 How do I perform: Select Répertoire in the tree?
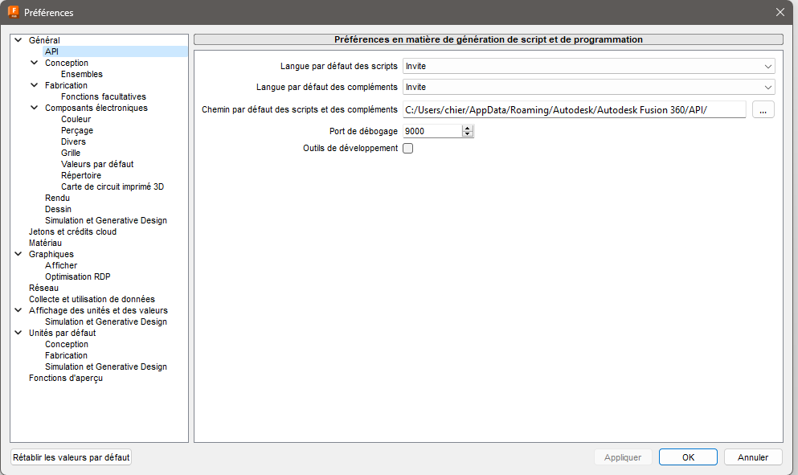81,175
